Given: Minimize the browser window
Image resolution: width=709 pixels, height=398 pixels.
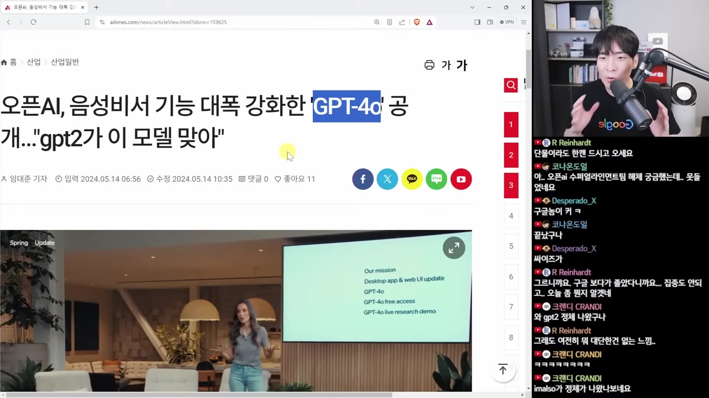Looking at the screenshot, I should [489, 7].
